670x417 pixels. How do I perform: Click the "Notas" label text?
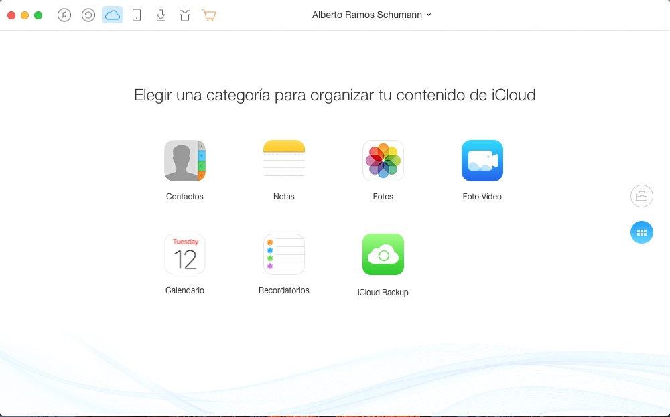[x=283, y=197]
